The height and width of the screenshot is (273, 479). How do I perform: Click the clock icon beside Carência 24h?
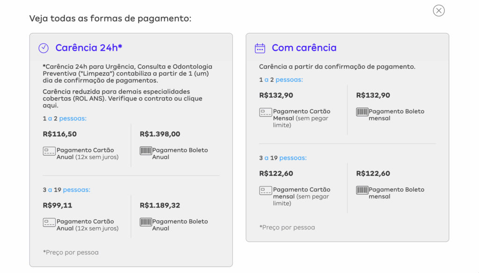coord(44,48)
